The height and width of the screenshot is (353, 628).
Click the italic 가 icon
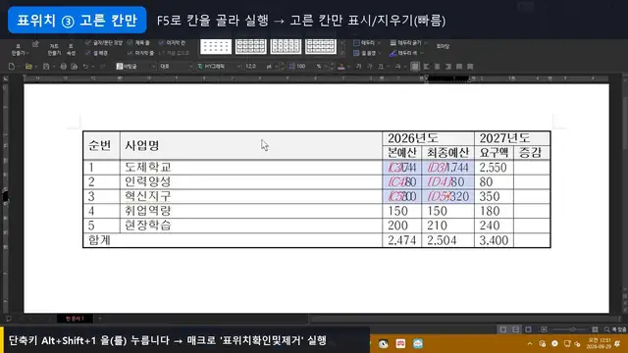[x=369, y=67]
